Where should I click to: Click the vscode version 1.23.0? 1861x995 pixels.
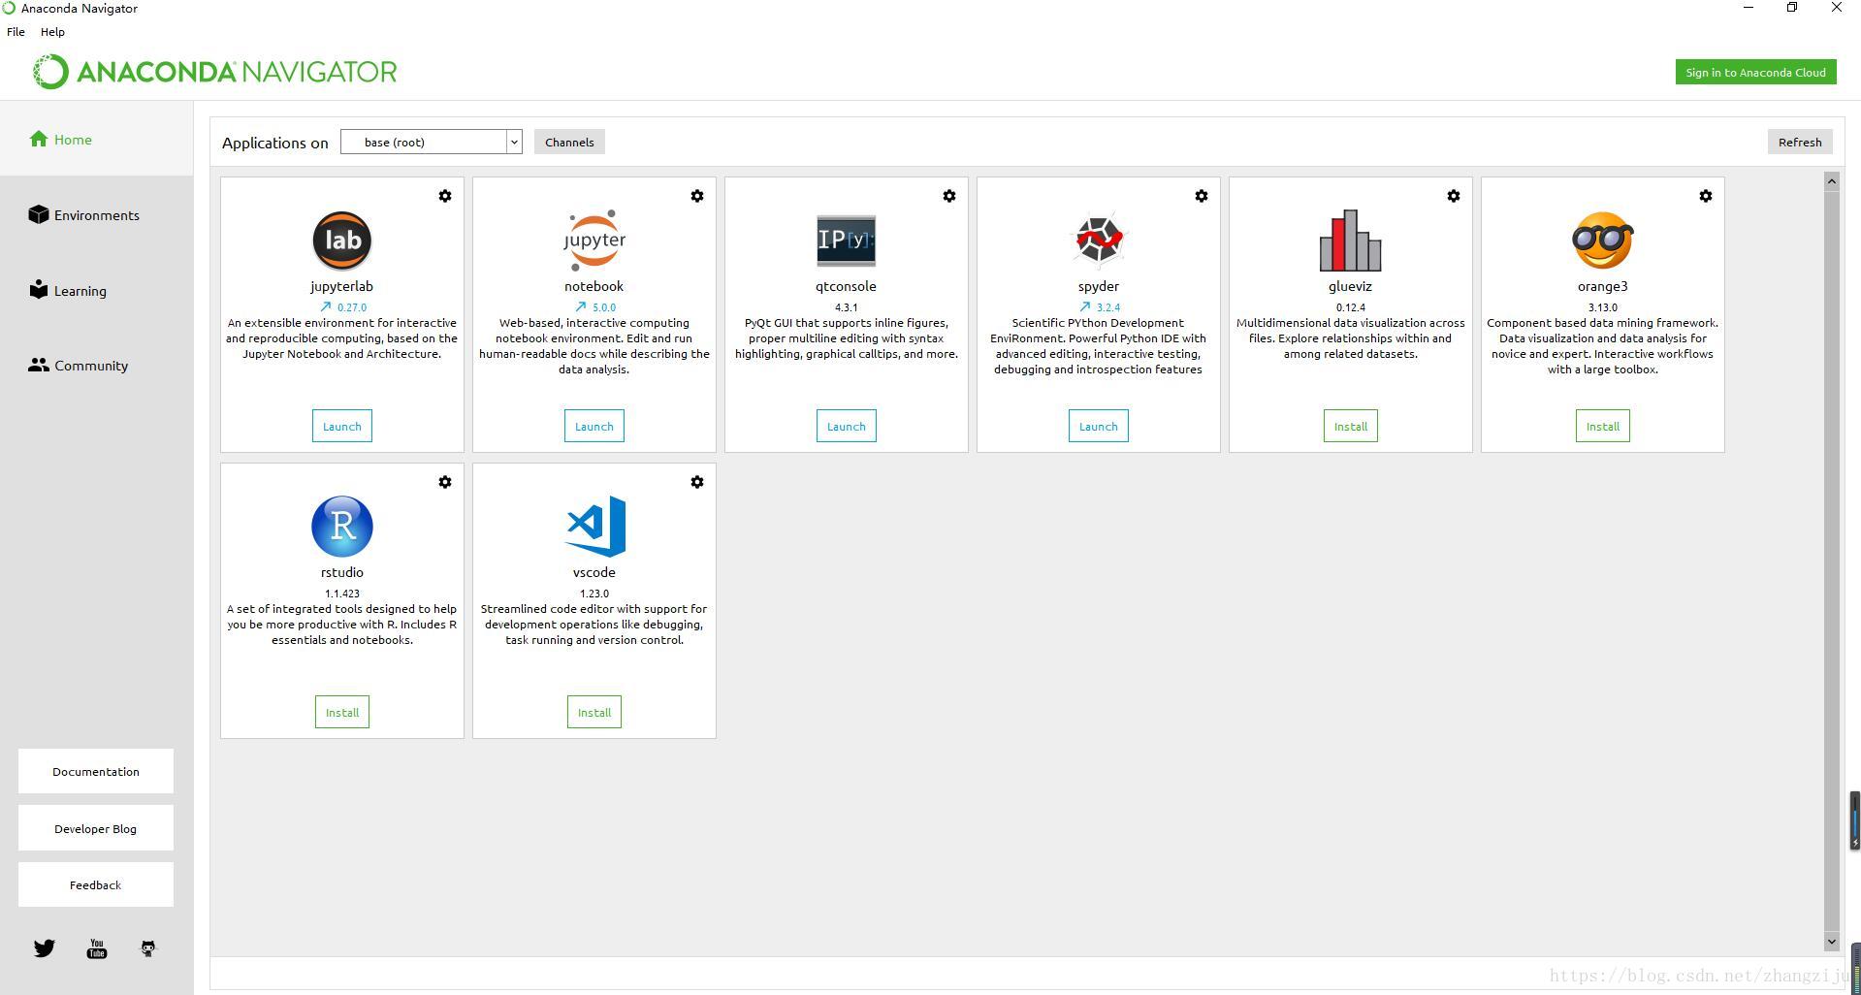(594, 594)
